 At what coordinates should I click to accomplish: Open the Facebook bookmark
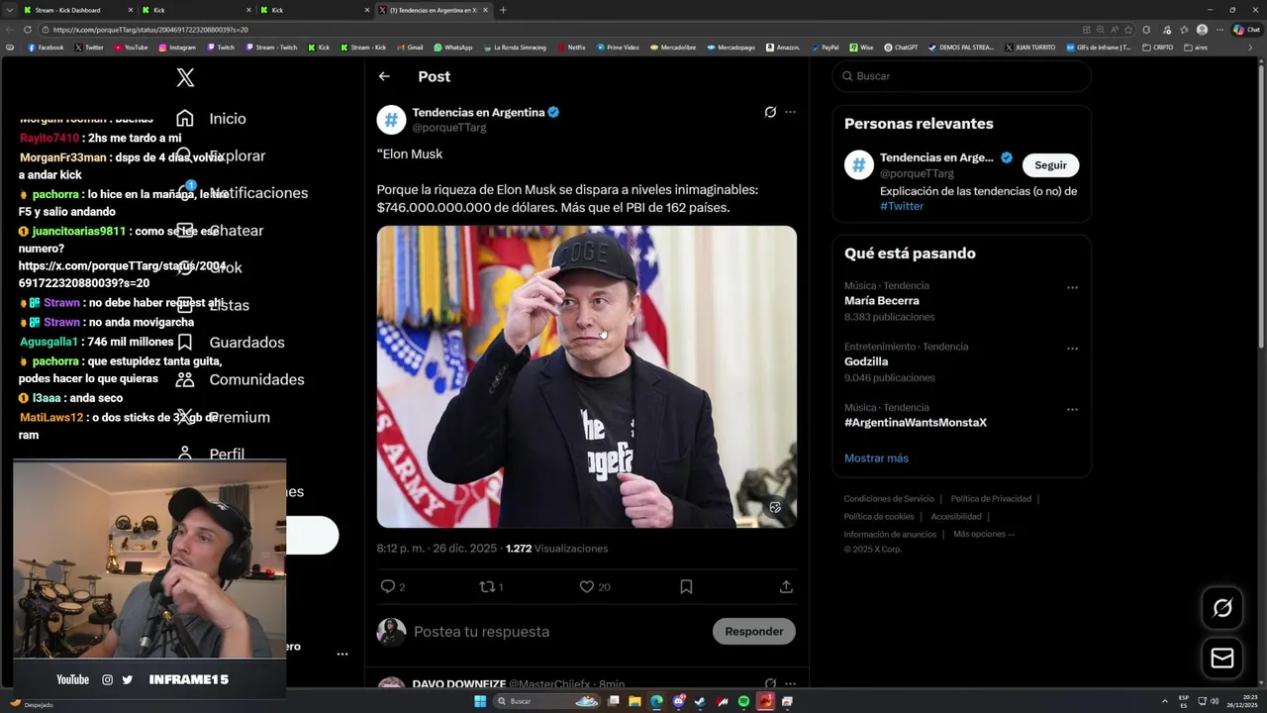(46, 48)
